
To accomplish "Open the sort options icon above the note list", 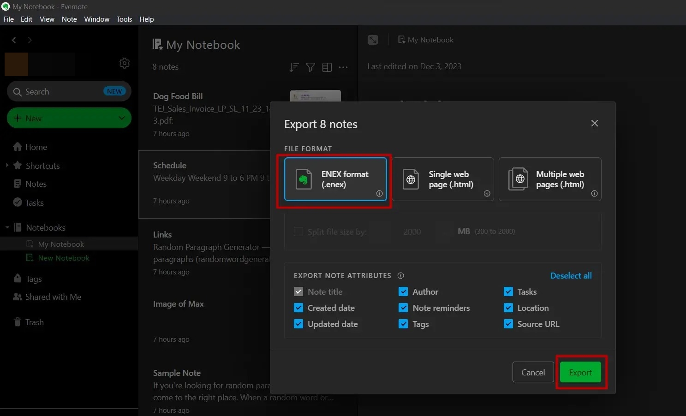I will click(x=294, y=67).
